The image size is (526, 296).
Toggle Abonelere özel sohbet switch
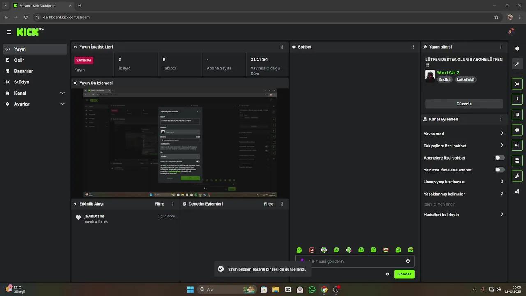tap(499, 158)
